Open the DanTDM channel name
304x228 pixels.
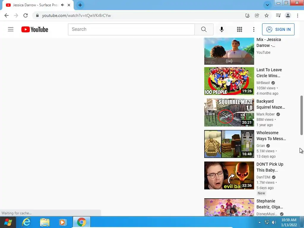[263, 177]
